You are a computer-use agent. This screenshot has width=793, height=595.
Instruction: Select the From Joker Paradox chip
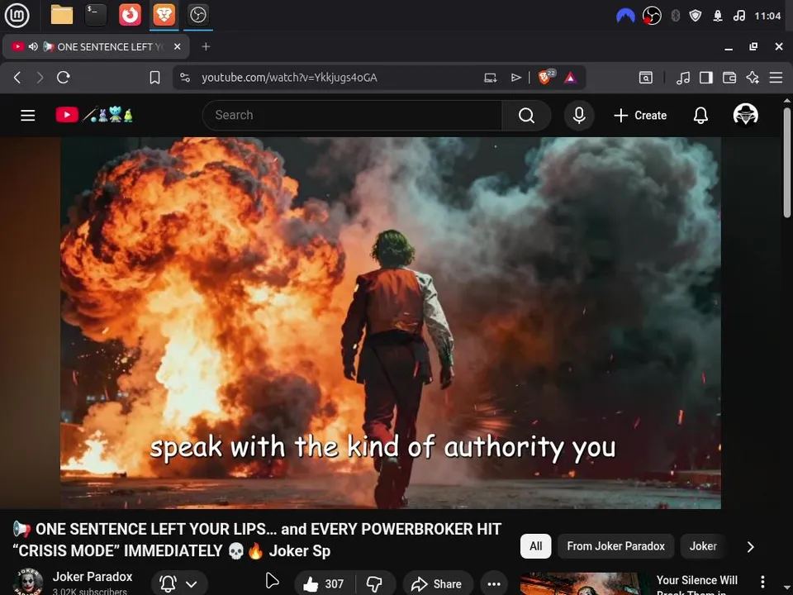point(615,546)
